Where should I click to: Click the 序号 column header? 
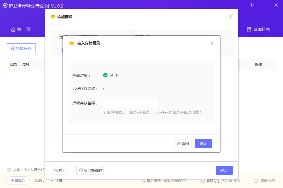tap(26, 65)
